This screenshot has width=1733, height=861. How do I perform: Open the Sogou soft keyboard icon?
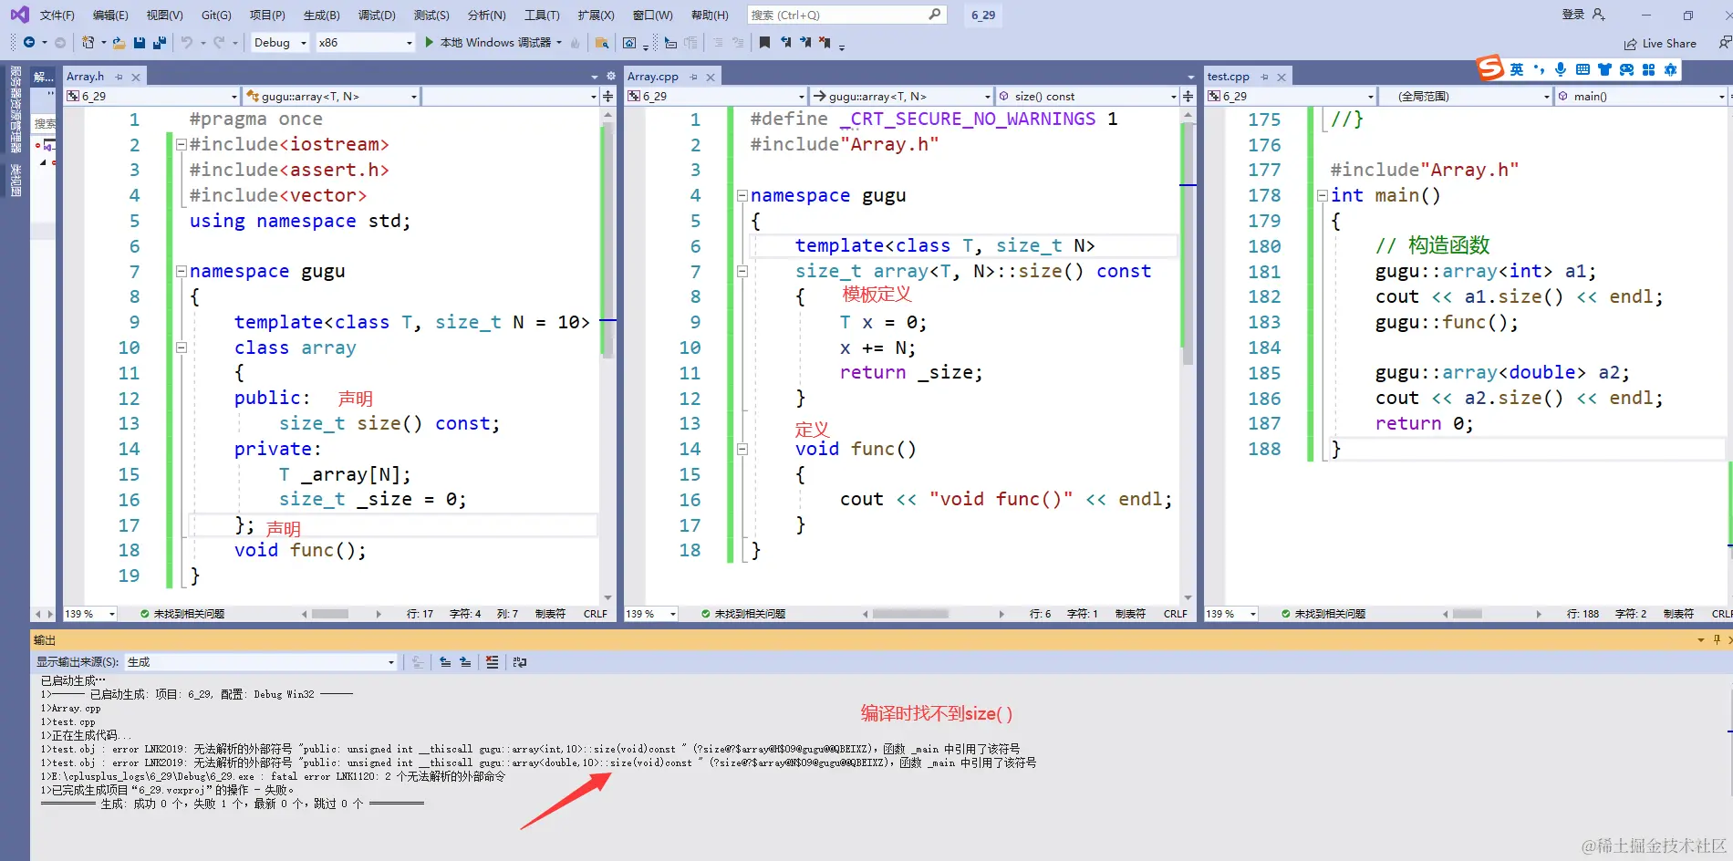[x=1583, y=69]
